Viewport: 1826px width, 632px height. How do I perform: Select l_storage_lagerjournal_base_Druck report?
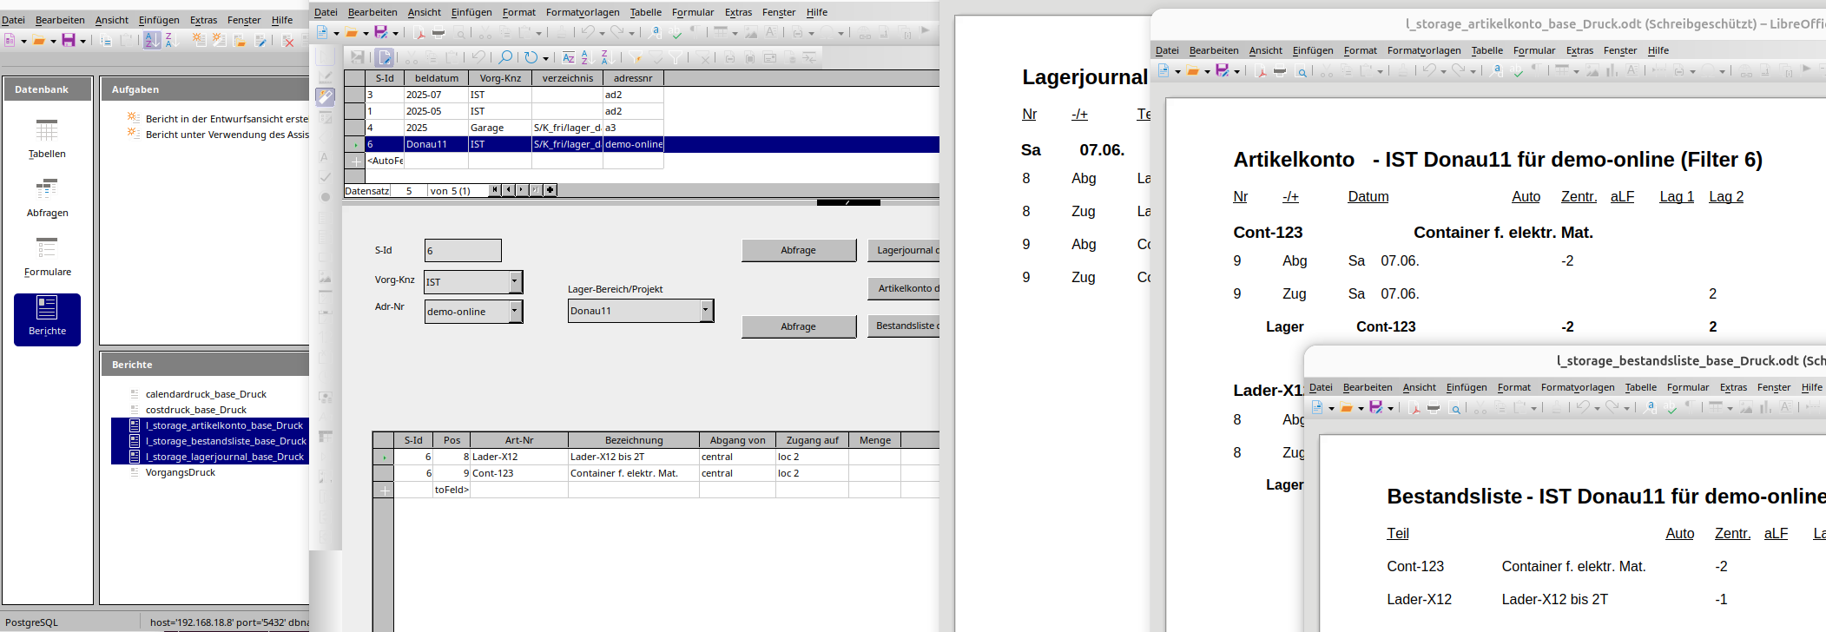225,457
